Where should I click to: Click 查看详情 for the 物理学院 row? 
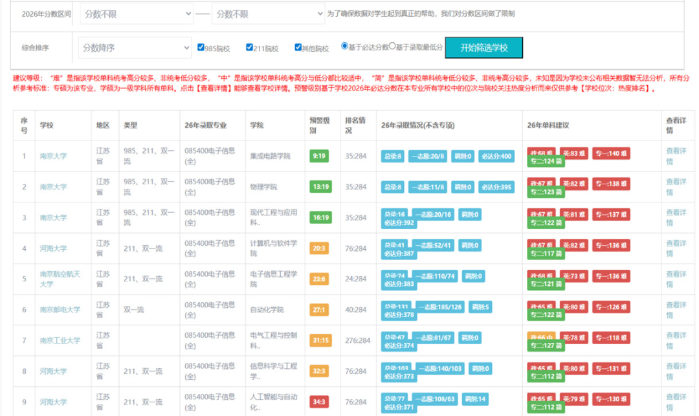tap(676, 187)
